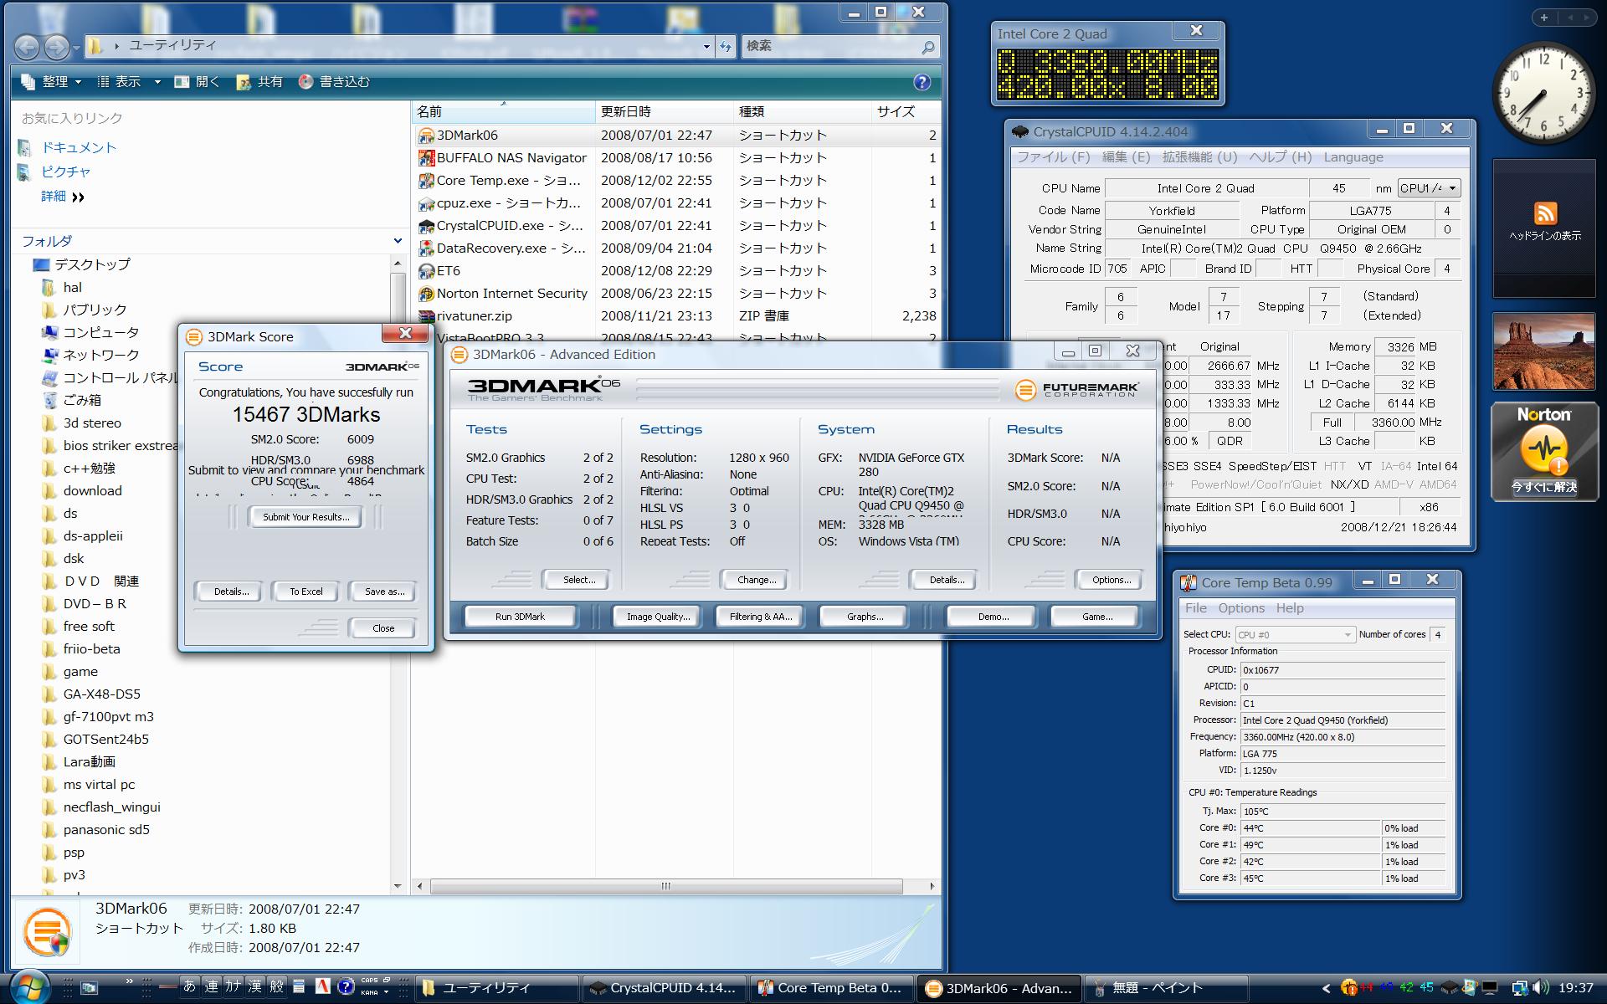Click the Filtering & AA button
Viewport: 1607px width, 1004px height.
point(760,617)
